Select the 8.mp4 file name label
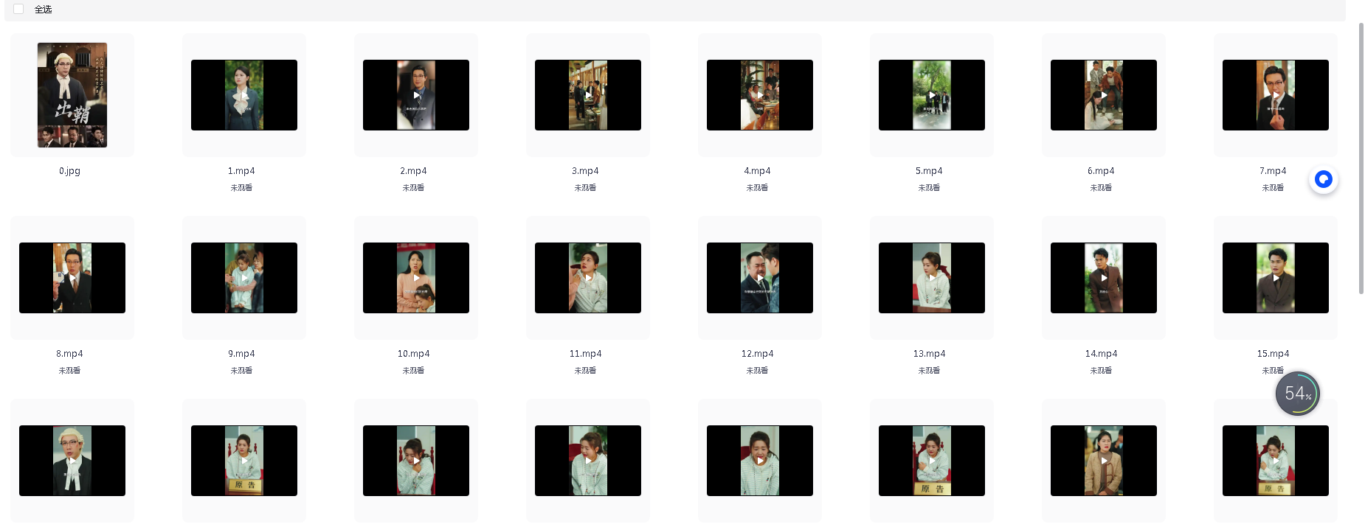Viewport: 1365px width, 530px height. [69, 354]
